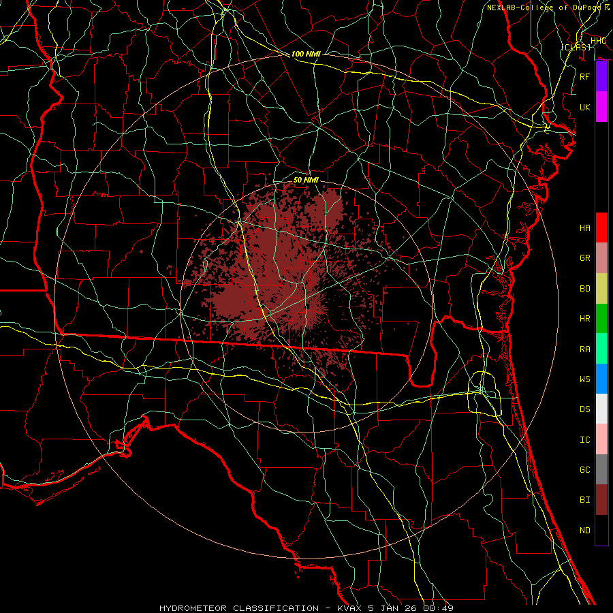Click the HA legend label

[585, 228]
